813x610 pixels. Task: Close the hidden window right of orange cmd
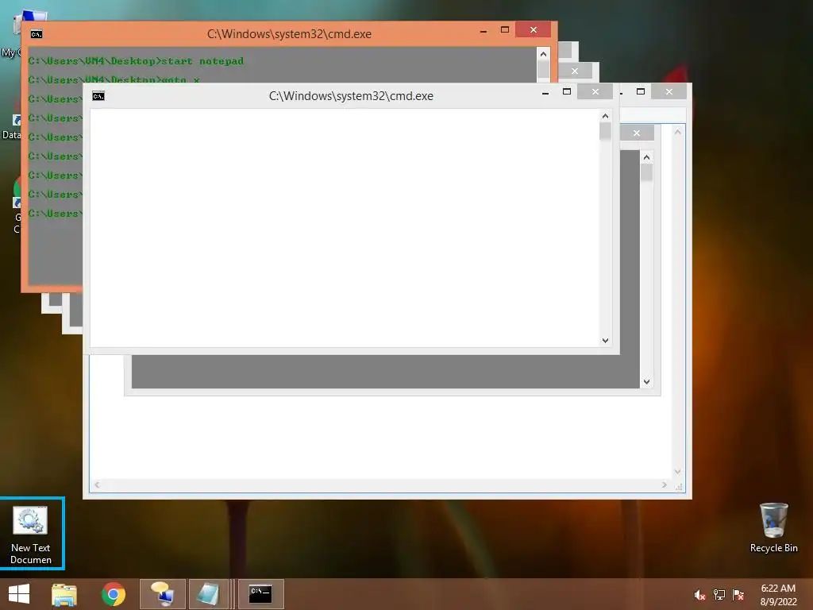pos(575,71)
